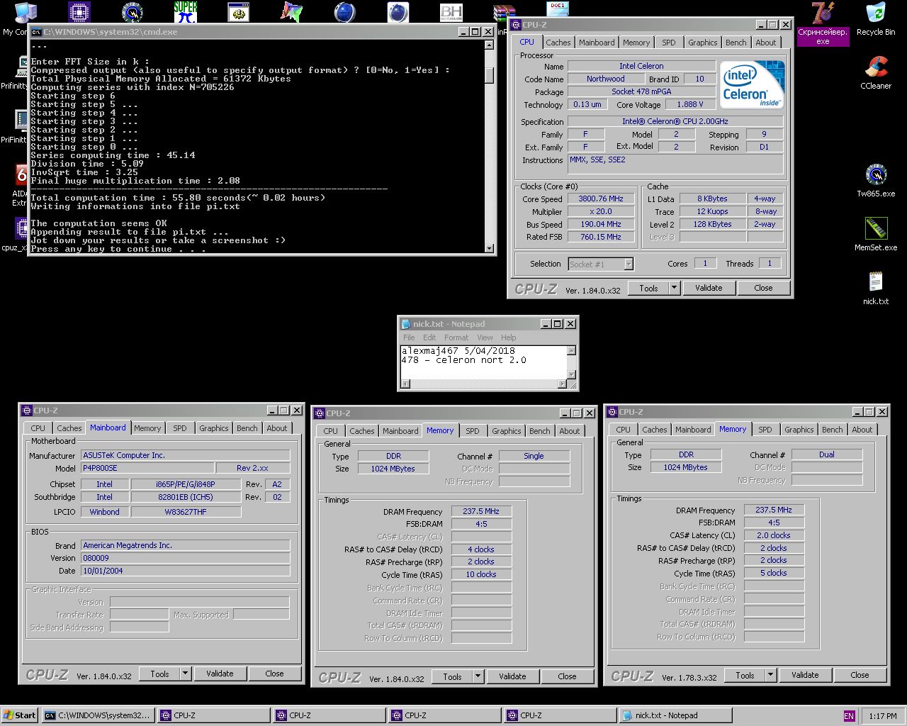Click the cmd window scrollbar down arrow
907x726 pixels.
(x=489, y=248)
